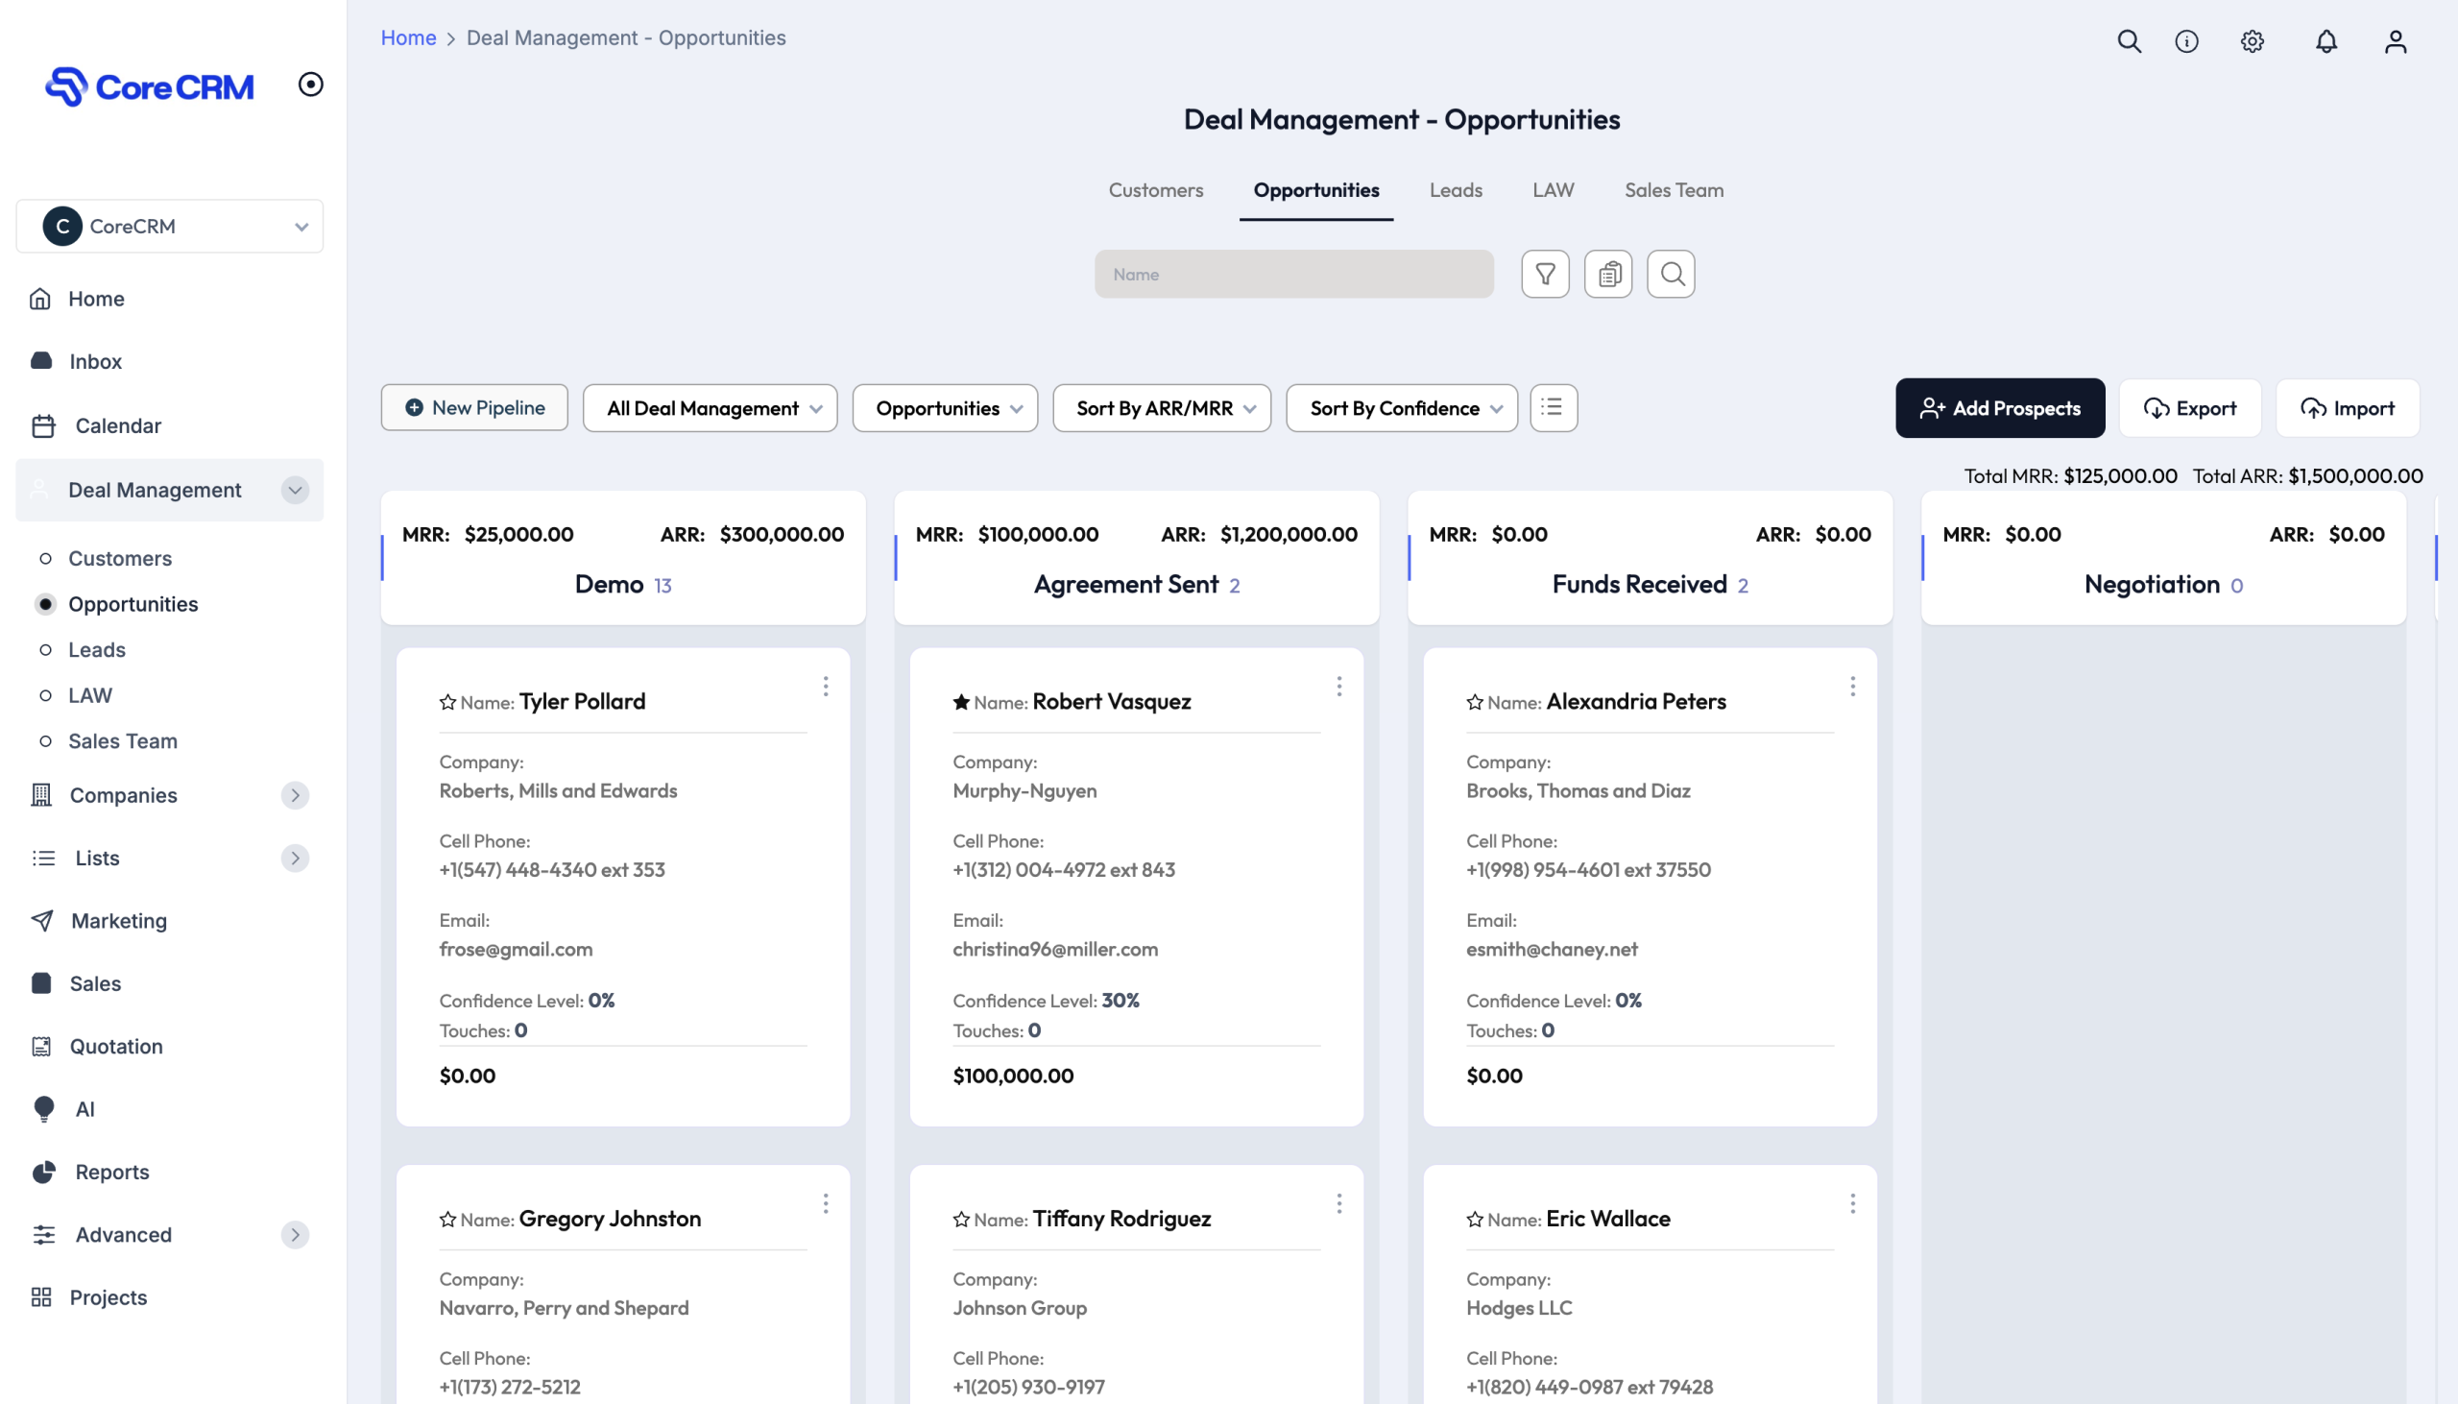Open the CoreCRM workspace dropdown

coord(170,227)
